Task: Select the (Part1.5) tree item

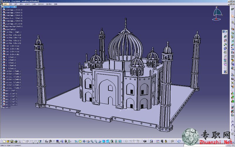Action: click(x=14, y=21)
